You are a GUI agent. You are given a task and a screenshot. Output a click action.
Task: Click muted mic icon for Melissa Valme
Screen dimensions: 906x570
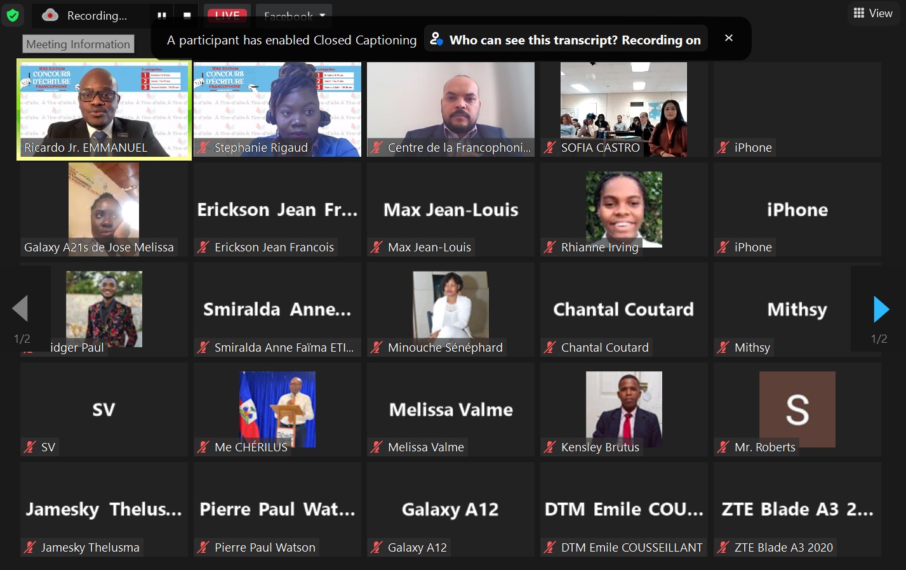pos(376,447)
